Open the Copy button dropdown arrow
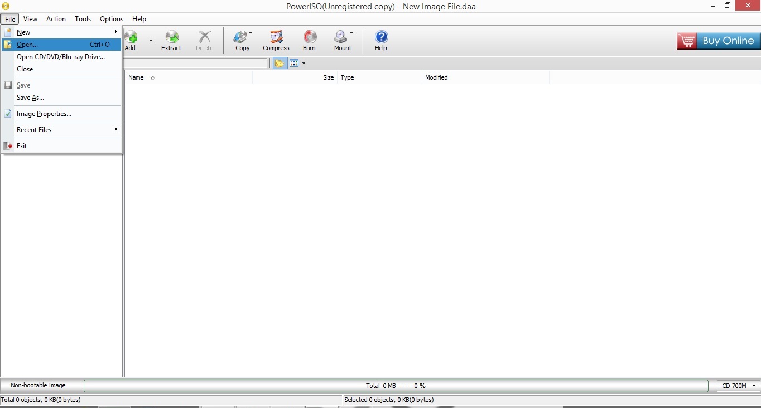 [251, 33]
